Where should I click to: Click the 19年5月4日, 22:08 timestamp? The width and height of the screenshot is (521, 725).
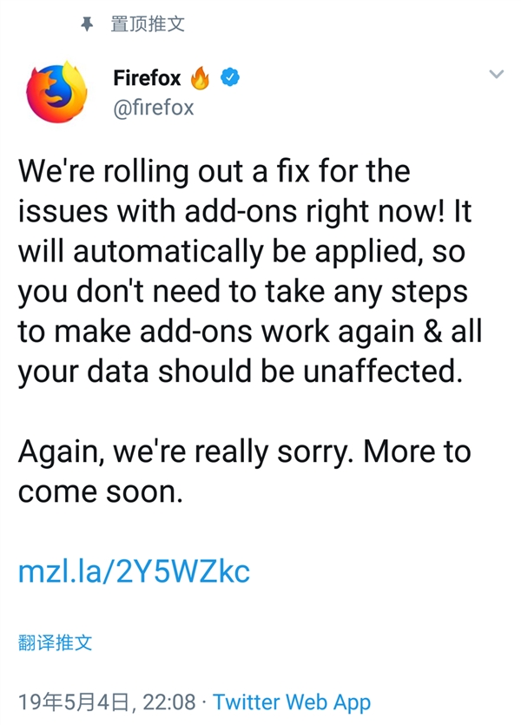[109, 702]
